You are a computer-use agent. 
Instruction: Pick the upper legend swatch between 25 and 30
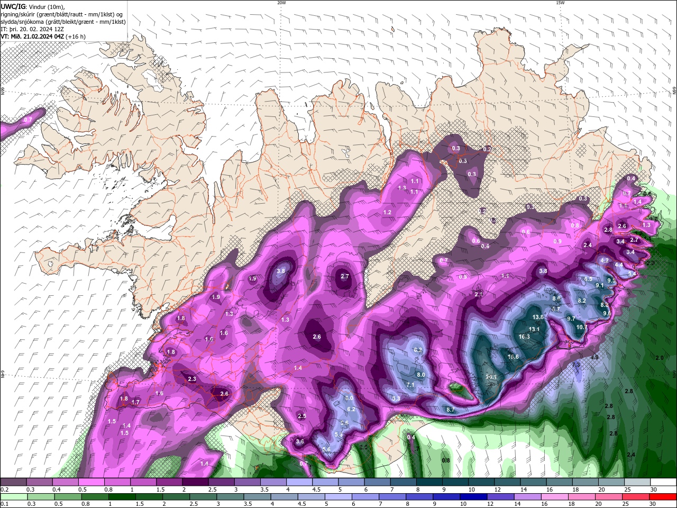pyautogui.click(x=637, y=482)
